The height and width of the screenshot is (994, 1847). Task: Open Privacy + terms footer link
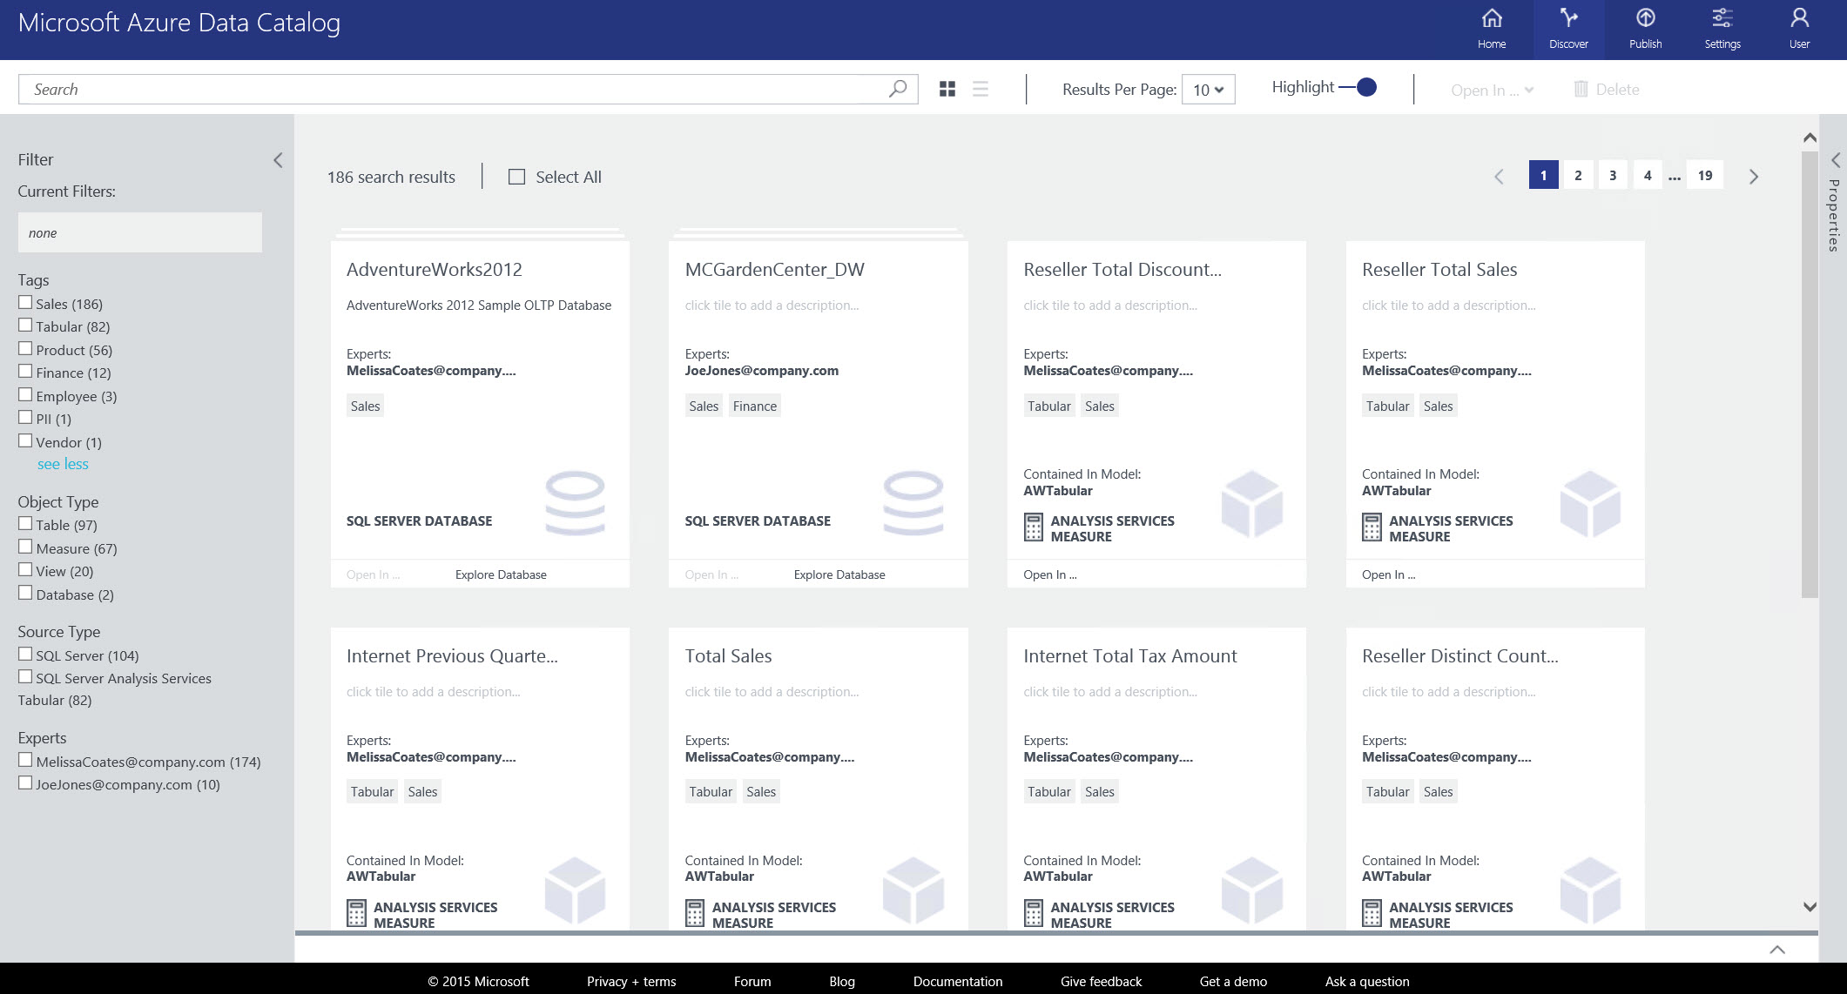pos(631,981)
